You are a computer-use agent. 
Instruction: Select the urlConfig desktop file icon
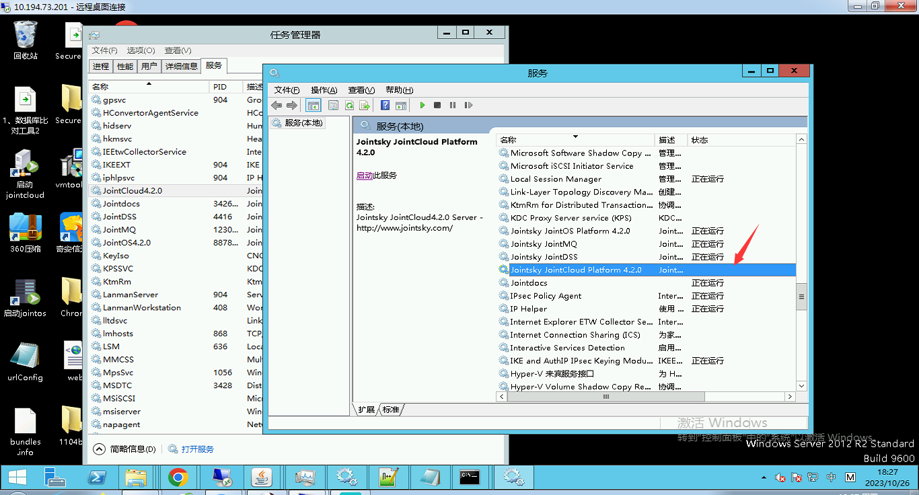[x=26, y=362]
